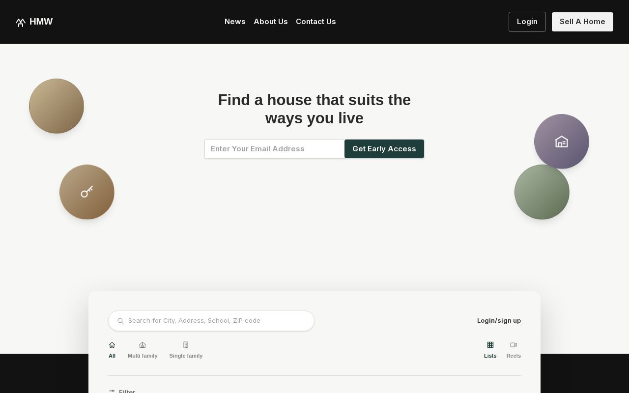Go to About Us page
Viewport: 629px width, 393px height.
pos(271,22)
